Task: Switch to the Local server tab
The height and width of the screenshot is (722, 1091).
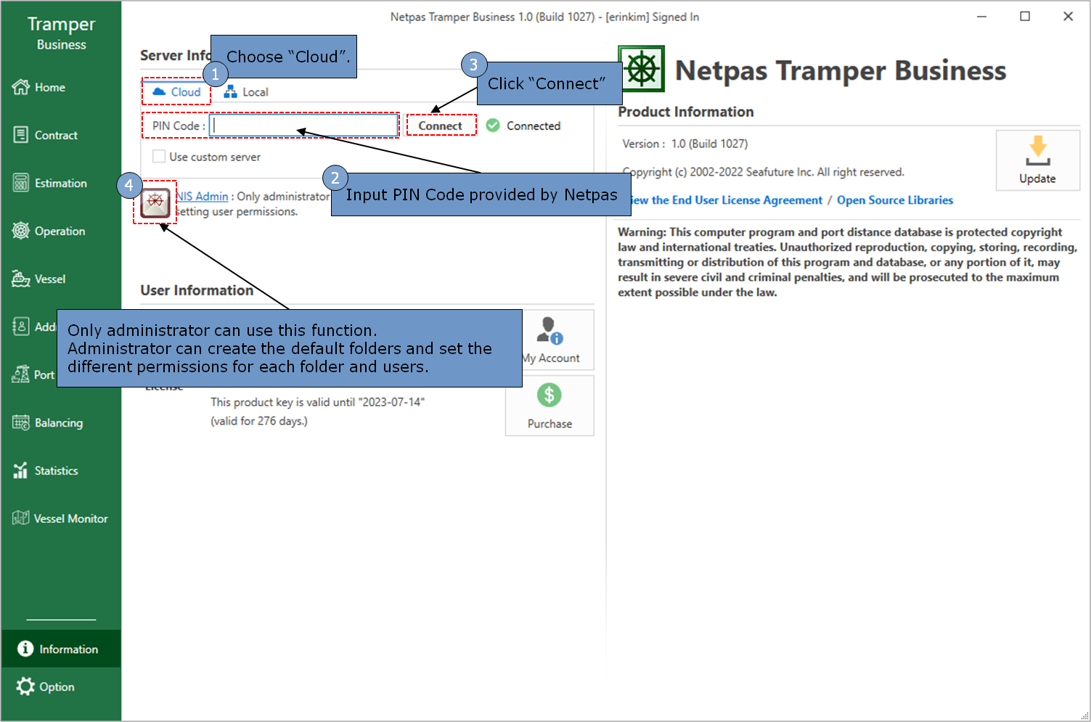Action: point(246,91)
